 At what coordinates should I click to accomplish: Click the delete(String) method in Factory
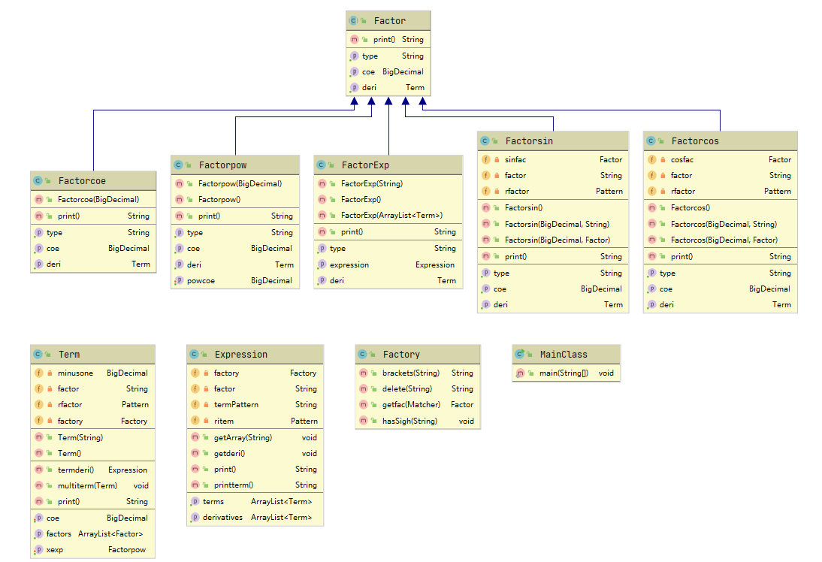(x=417, y=388)
